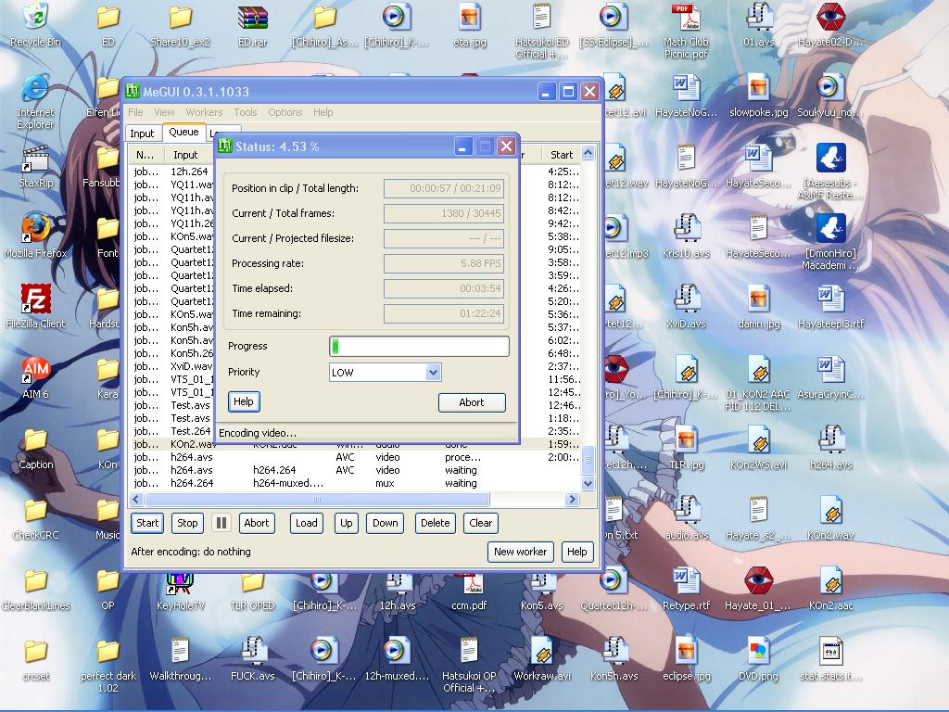Open the Tools menu in MeGUI
Image resolution: width=949 pixels, height=712 pixels.
click(246, 112)
